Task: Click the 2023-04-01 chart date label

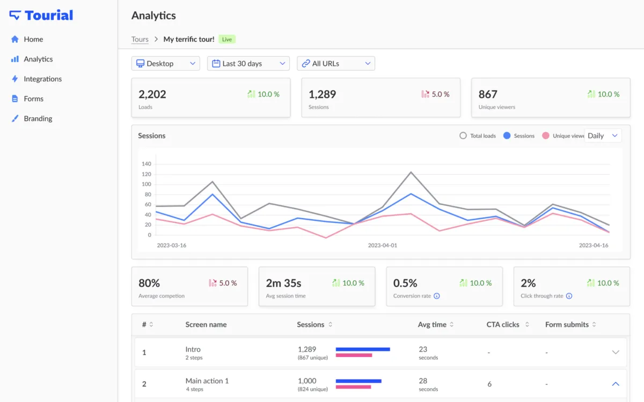Action: pyautogui.click(x=383, y=245)
